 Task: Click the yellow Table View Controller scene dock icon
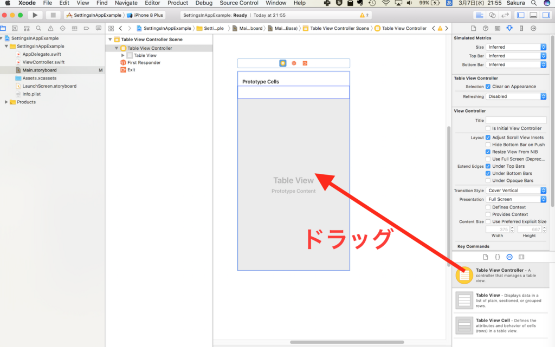point(282,63)
